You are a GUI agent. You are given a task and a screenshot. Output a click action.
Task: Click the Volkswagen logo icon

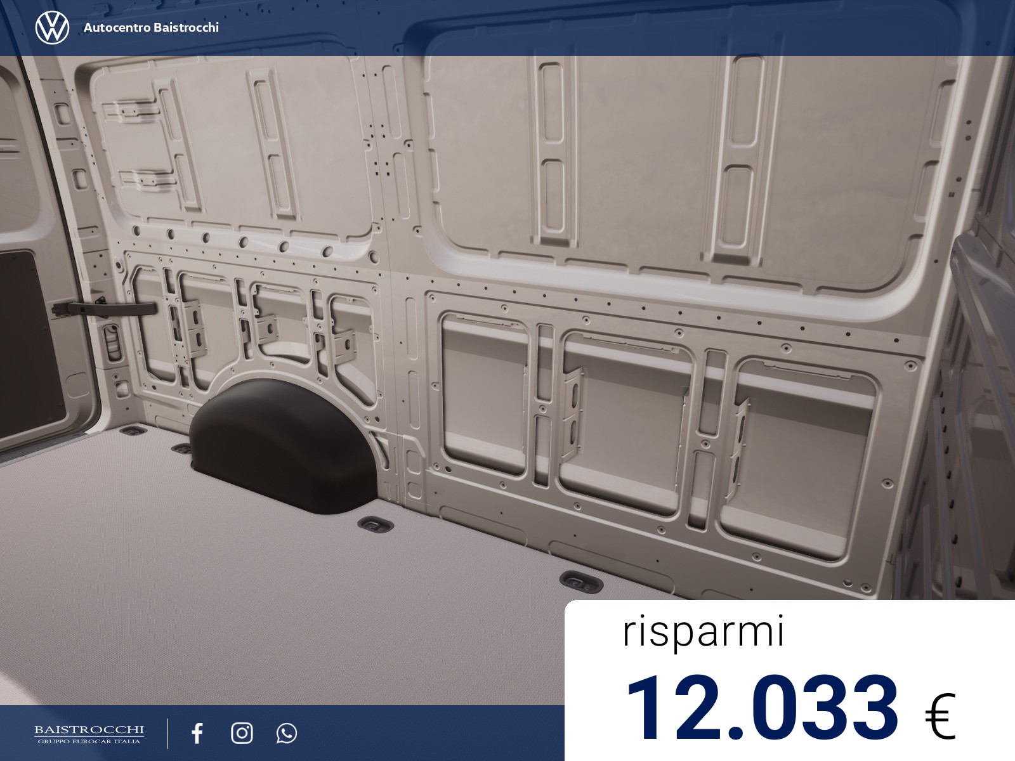click(52, 28)
